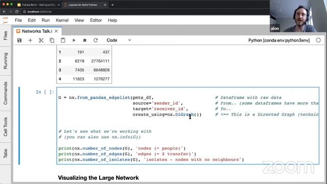327x184 pixels.
Task: Click the blue cell collapser bar
Action: [19, 126]
